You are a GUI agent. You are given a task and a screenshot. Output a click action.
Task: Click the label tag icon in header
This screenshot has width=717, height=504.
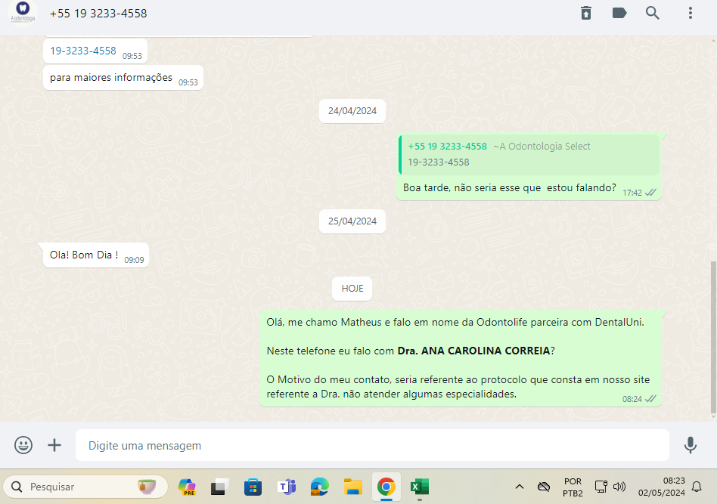pos(619,13)
